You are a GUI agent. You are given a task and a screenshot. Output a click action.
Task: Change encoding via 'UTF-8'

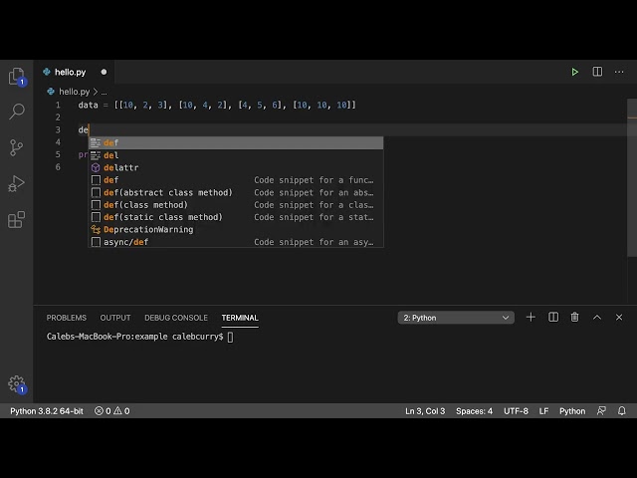click(x=516, y=411)
